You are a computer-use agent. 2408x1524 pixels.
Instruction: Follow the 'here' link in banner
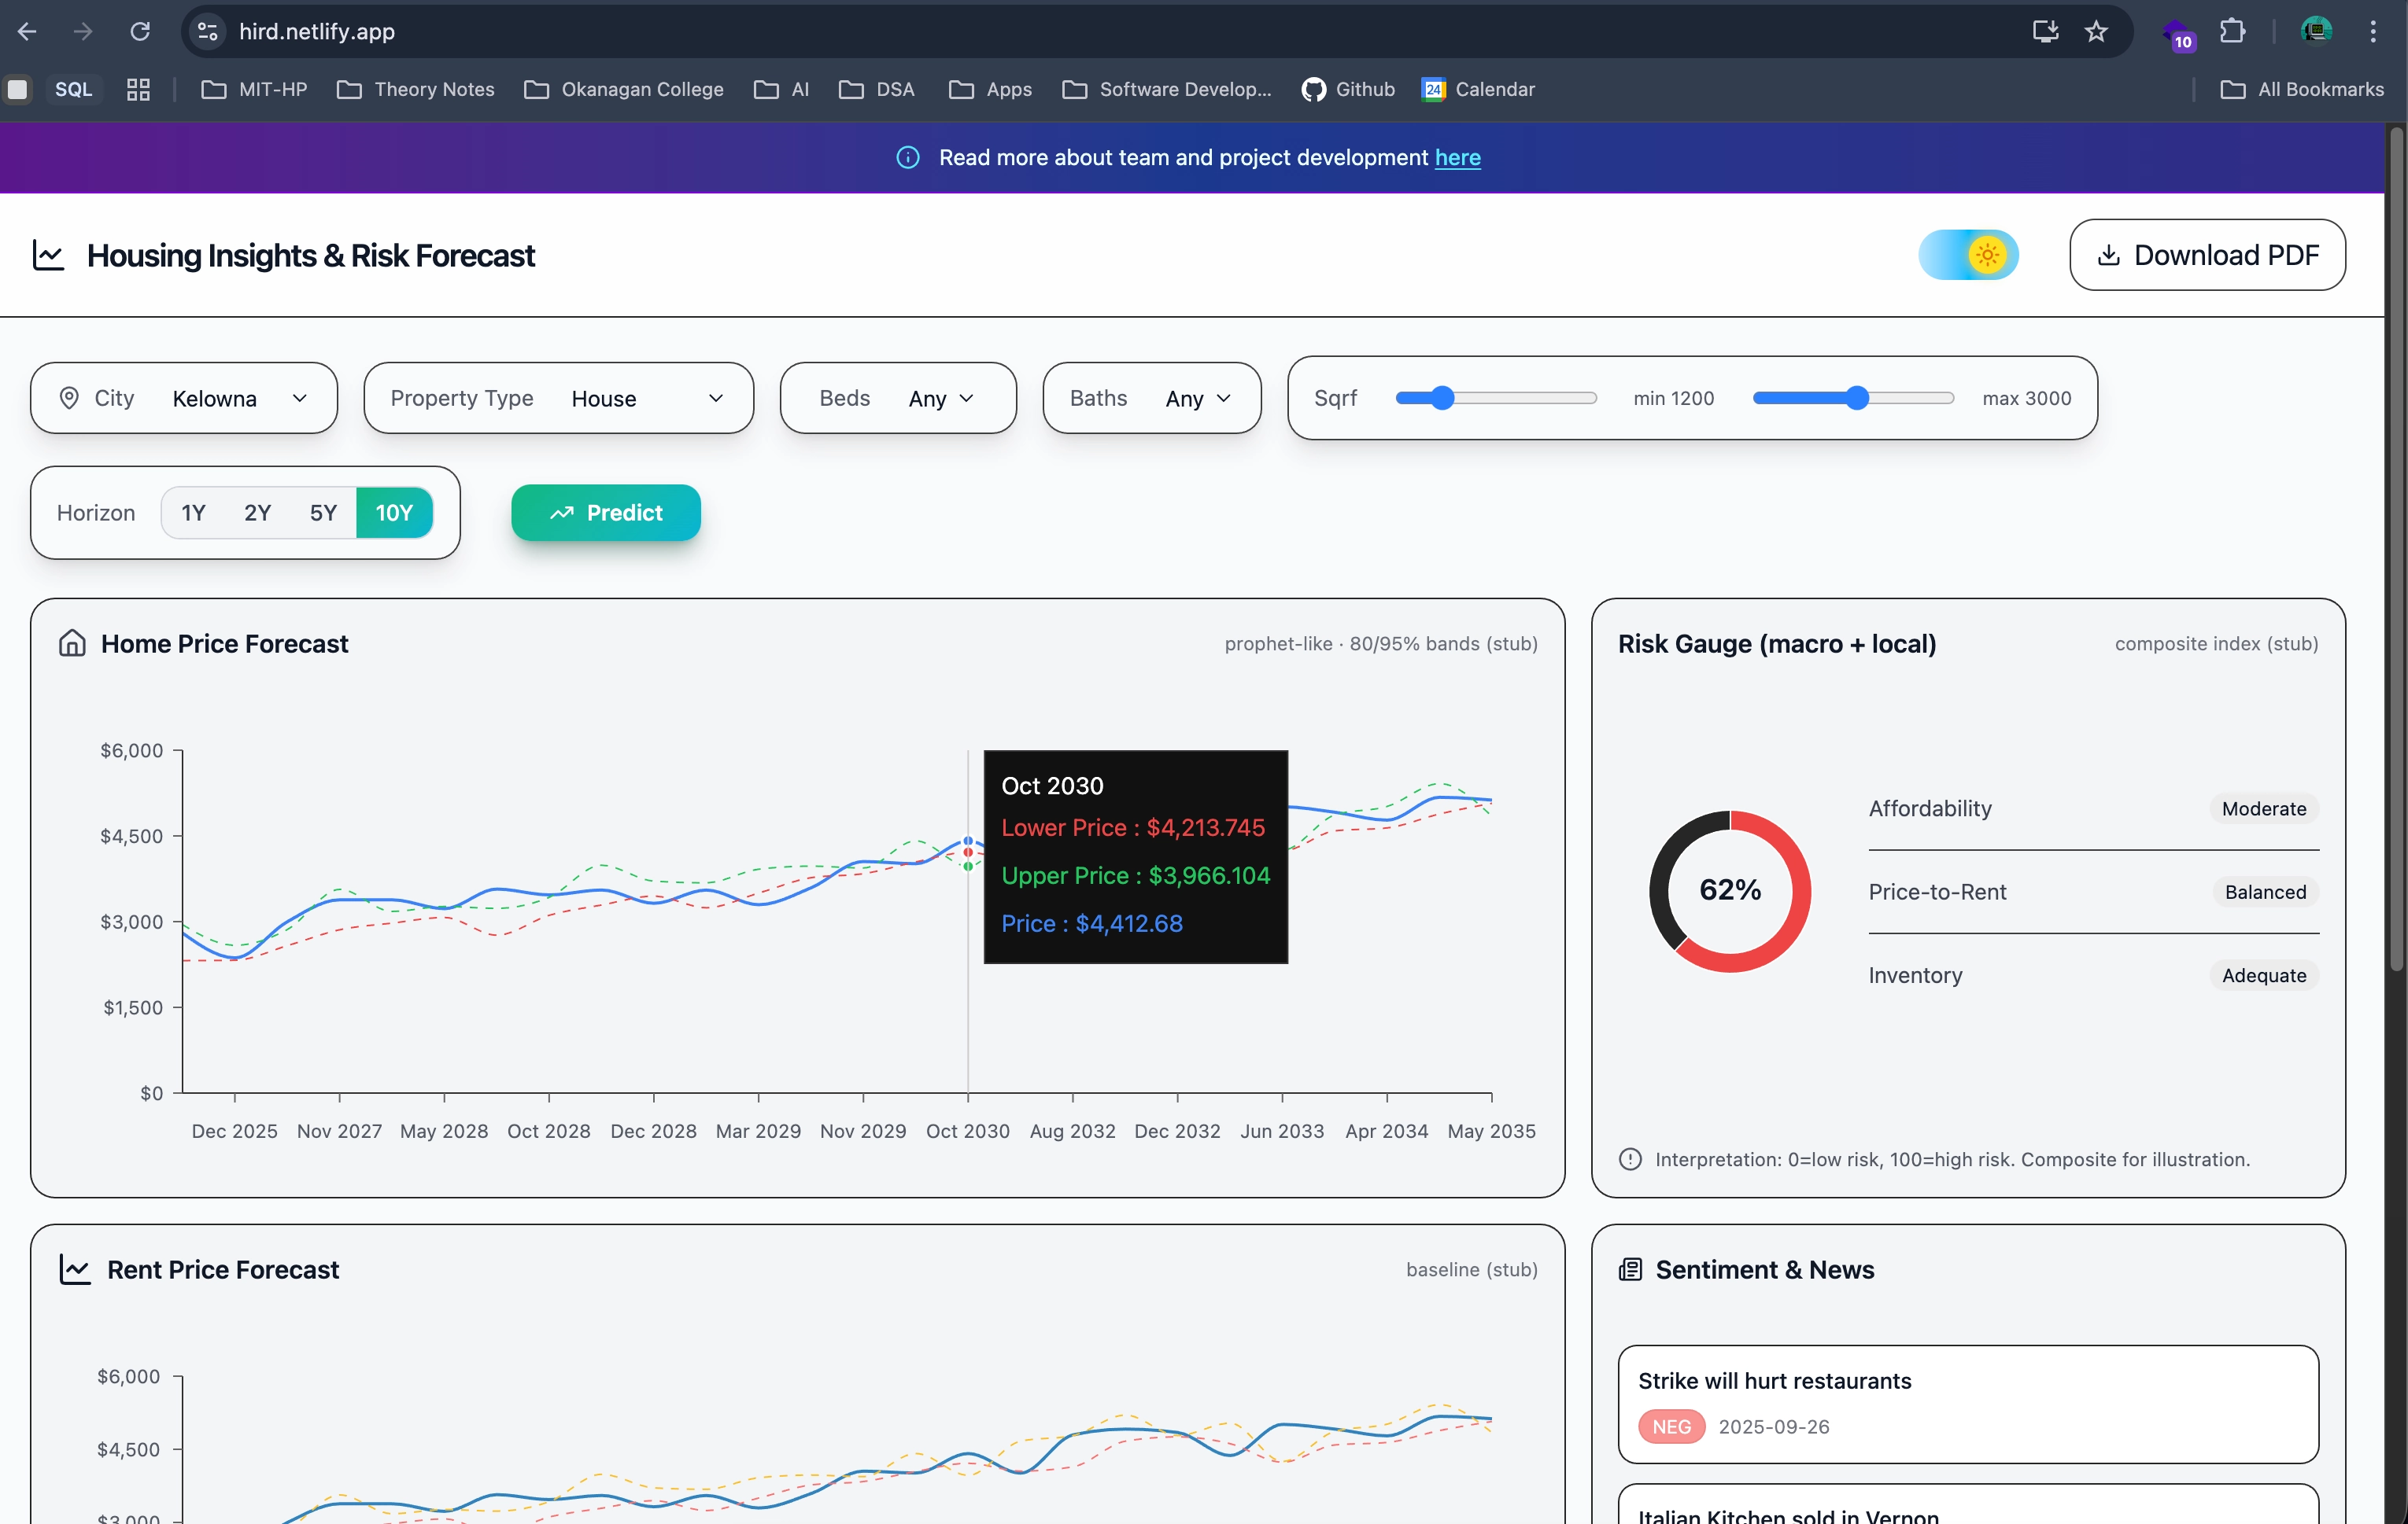(1457, 157)
